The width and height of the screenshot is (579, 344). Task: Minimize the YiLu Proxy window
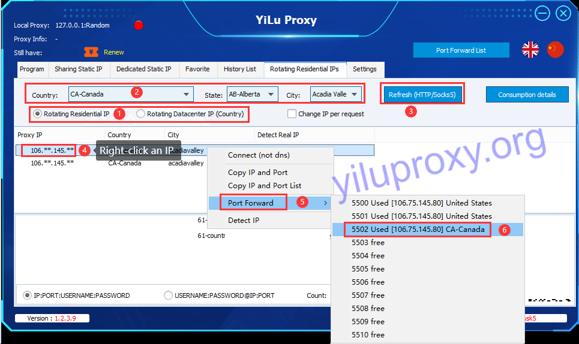click(x=542, y=14)
